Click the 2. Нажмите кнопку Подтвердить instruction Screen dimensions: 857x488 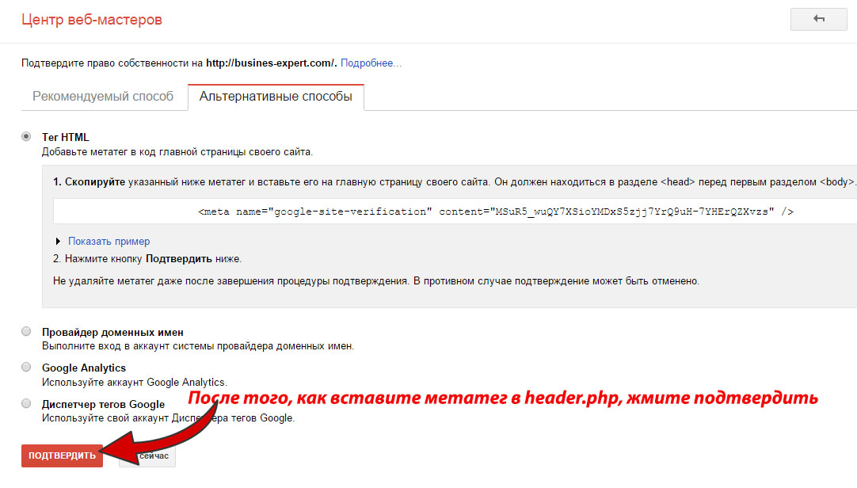point(147,258)
